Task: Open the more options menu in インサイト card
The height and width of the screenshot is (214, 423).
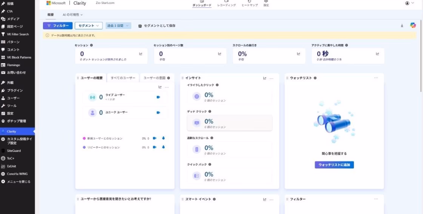Action: pos(272,78)
